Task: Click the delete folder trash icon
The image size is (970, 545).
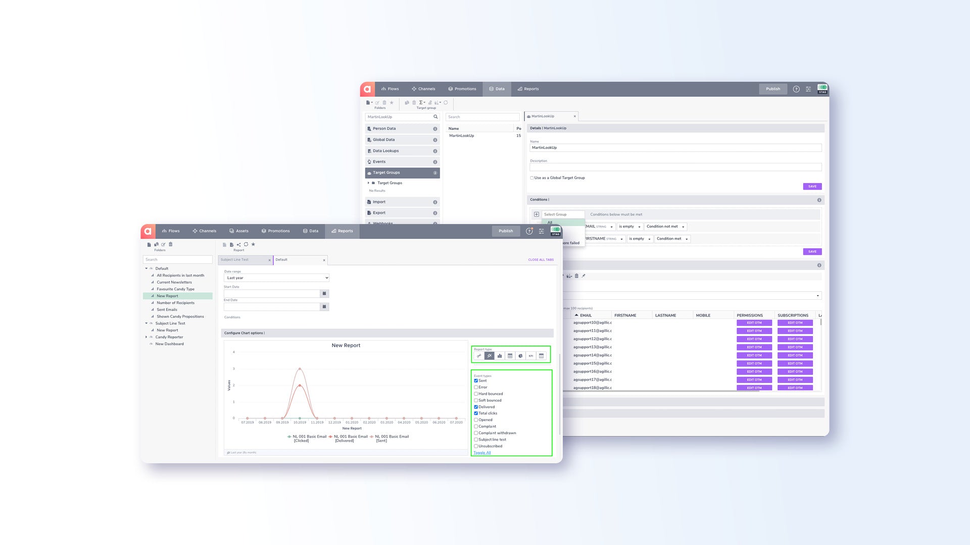Action: [x=171, y=245]
